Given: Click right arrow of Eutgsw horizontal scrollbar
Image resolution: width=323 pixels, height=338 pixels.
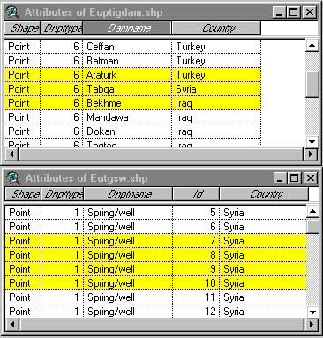Looking at the screenshot, I should pos(312,325).
